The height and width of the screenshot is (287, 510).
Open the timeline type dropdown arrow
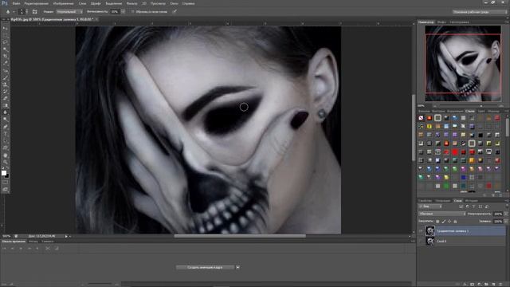[237, 268]
